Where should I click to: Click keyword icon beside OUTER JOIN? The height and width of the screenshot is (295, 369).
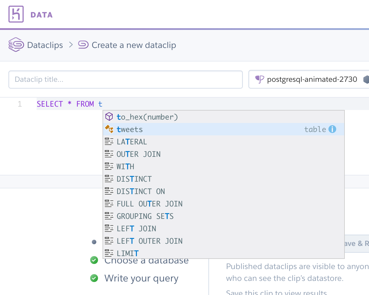tap(109, 154)
